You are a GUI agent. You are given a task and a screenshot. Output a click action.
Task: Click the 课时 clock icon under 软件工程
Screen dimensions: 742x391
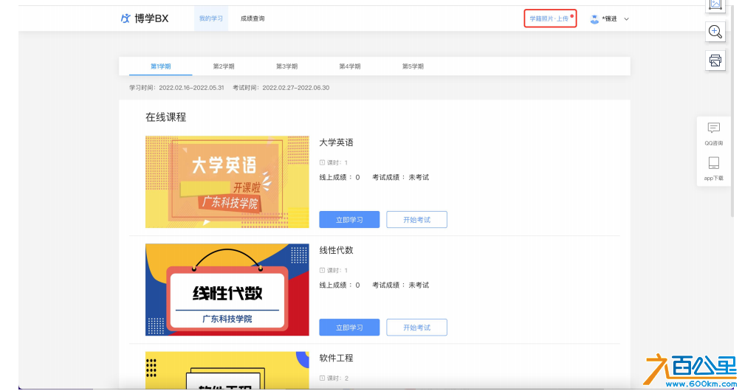click(322, 378)
